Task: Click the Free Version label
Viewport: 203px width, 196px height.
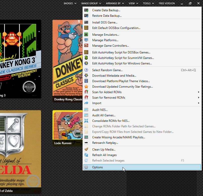Action: point(167,3)
